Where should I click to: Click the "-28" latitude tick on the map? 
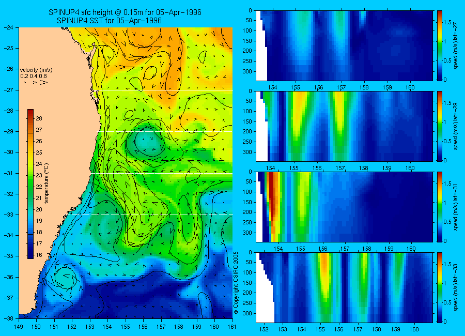8,111
